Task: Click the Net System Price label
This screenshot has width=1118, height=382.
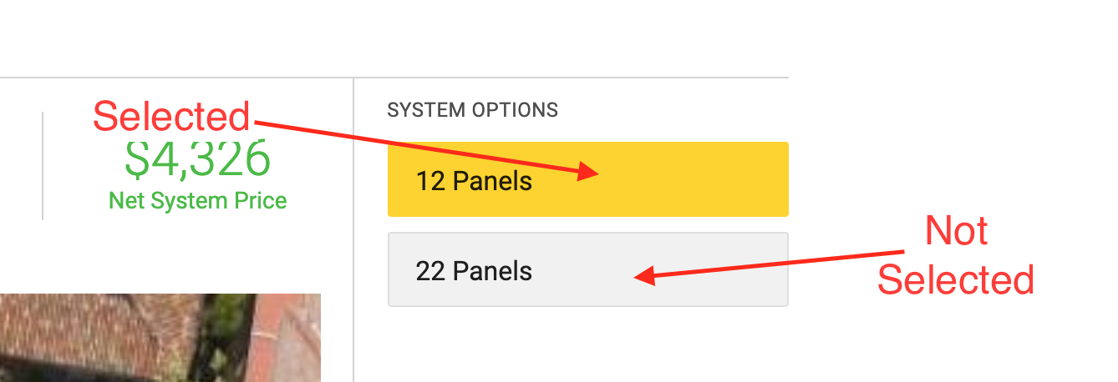Action: pyautogui.click(x=198, y=200)
